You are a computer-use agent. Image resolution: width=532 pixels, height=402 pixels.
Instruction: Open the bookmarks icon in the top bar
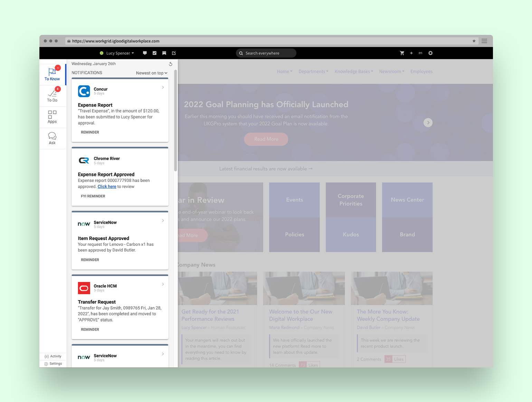coord(164,53)
